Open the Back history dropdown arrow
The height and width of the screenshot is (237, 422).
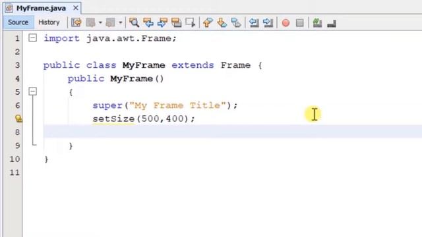(x=100, y=22)
